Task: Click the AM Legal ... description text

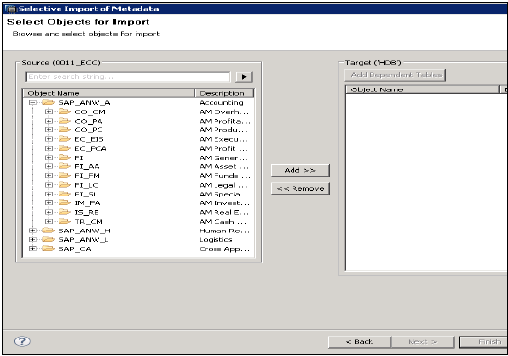Action: click(x=223, y=185)
